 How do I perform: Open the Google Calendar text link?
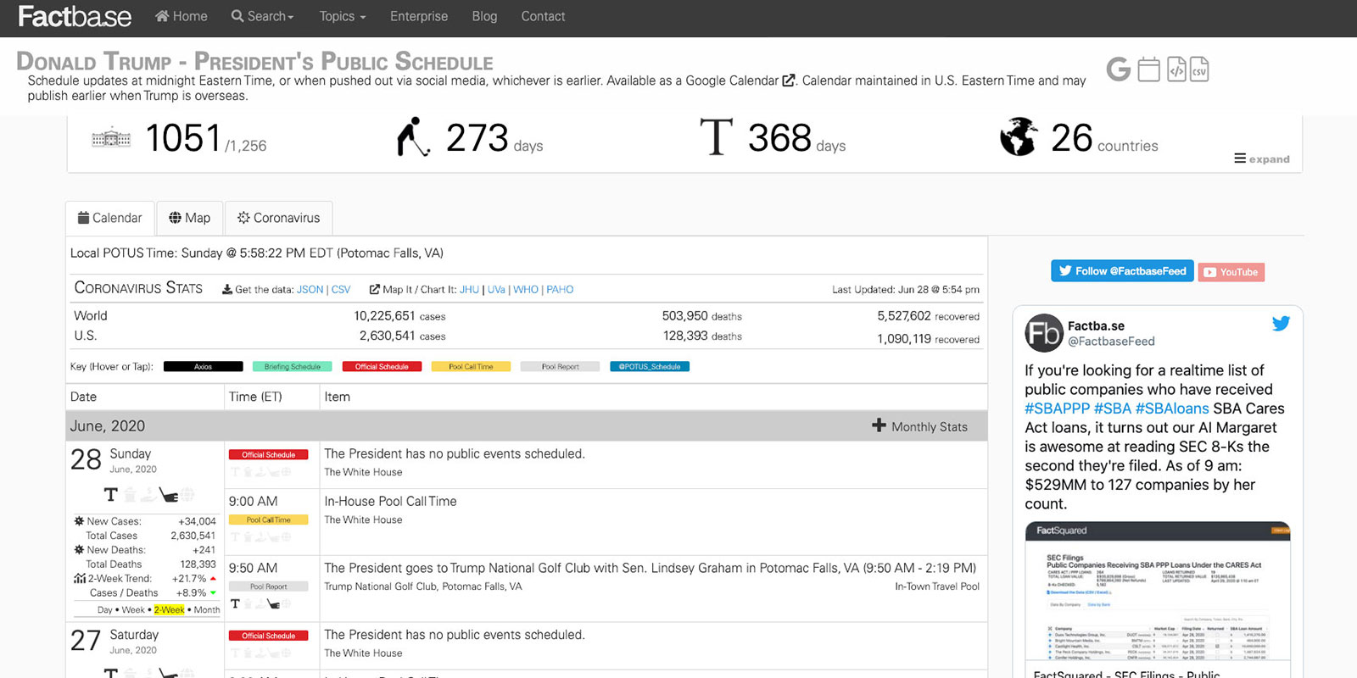(x=732, y=81)
